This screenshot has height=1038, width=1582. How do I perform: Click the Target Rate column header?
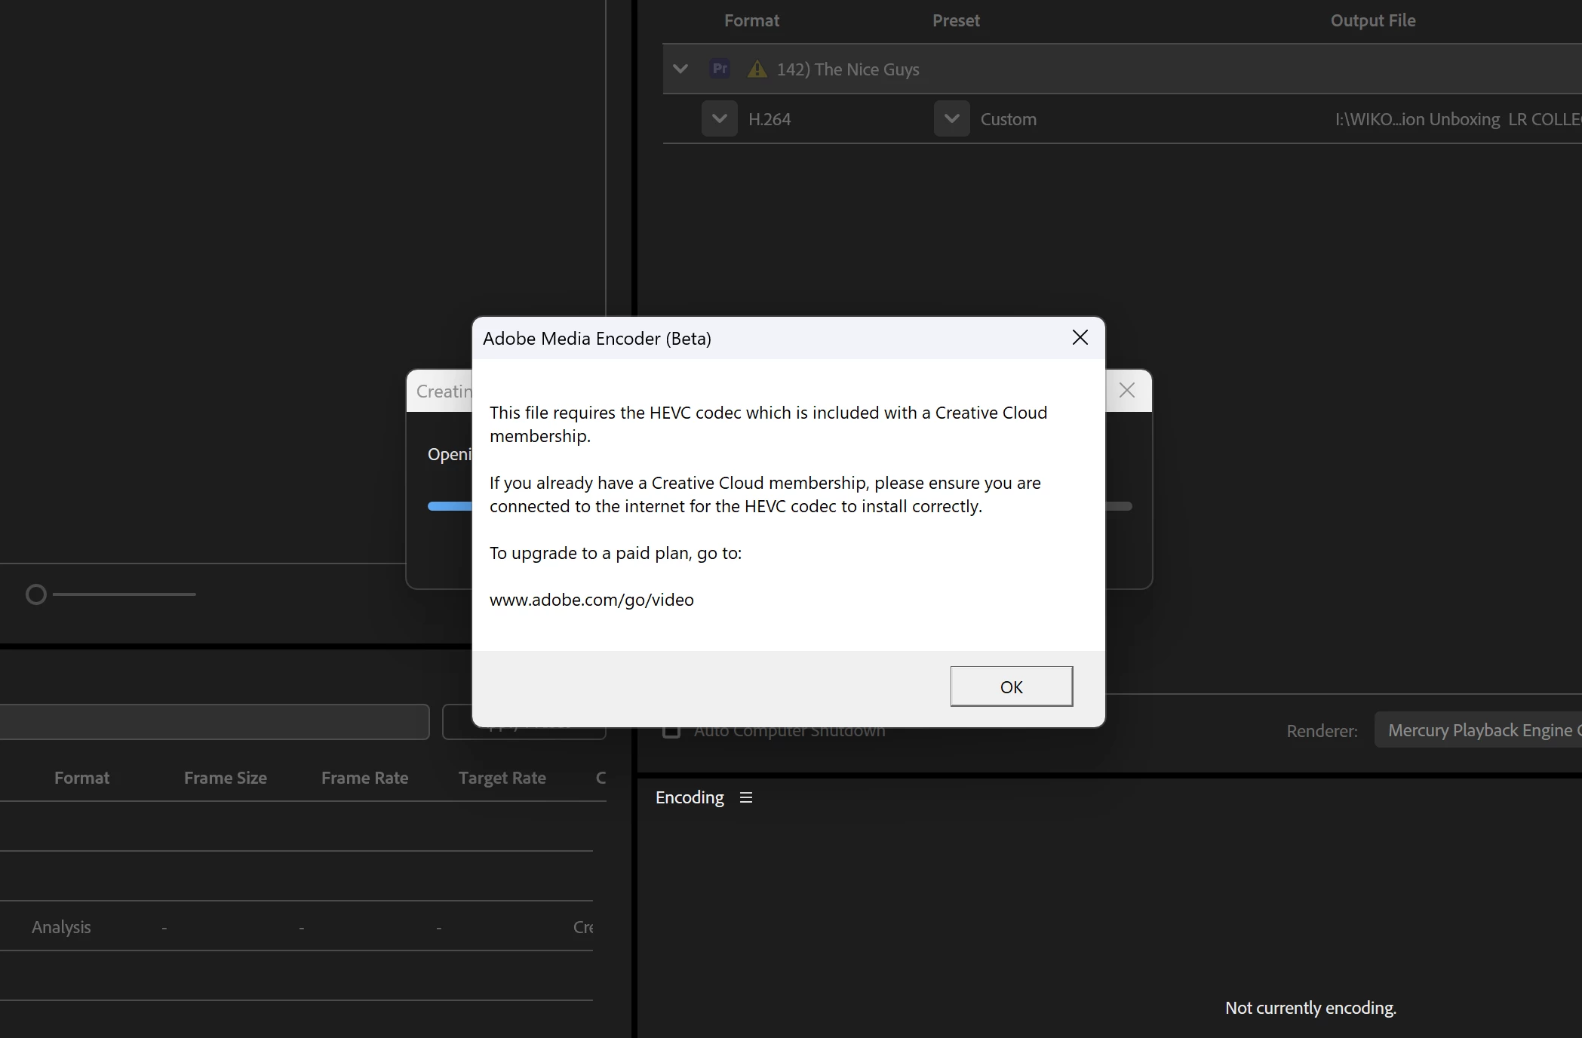point(502,778)
